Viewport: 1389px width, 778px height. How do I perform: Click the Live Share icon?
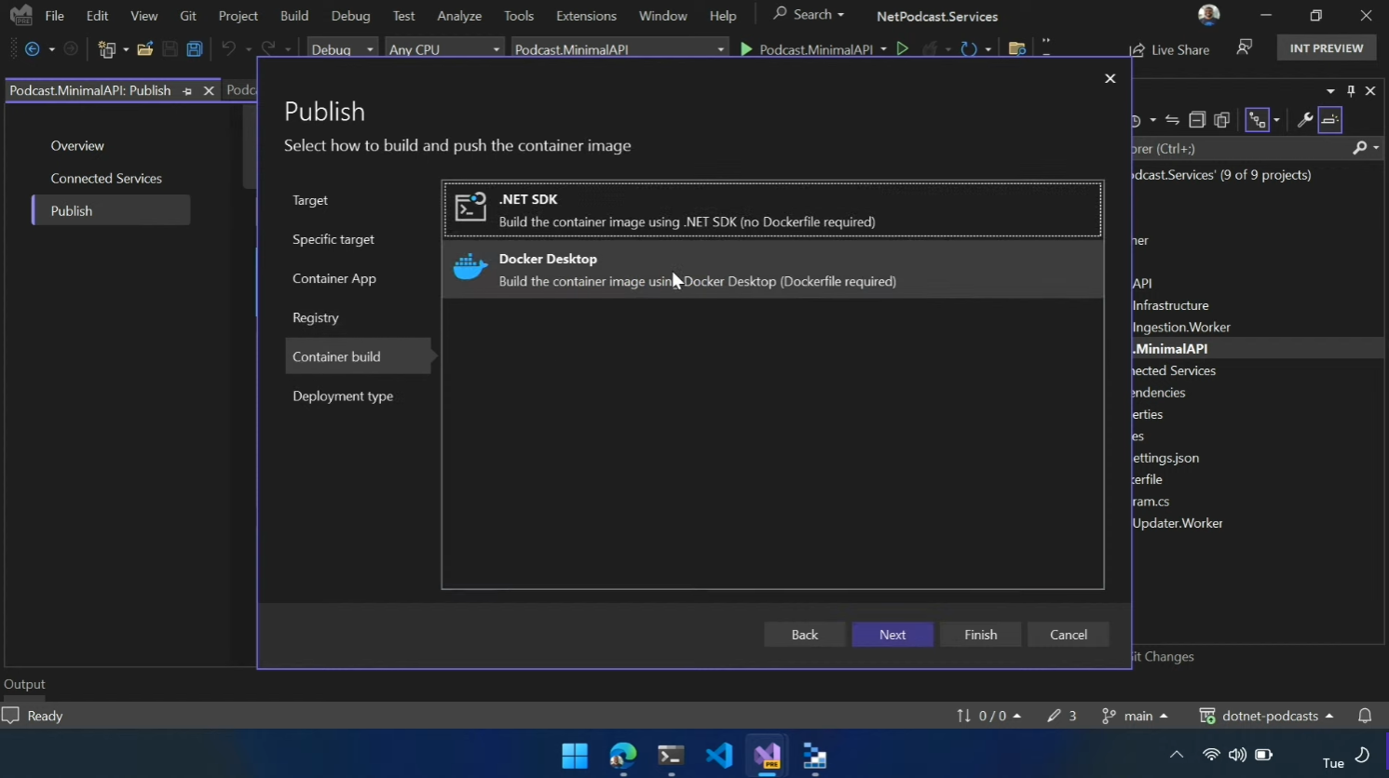[x=1137, y=49]
